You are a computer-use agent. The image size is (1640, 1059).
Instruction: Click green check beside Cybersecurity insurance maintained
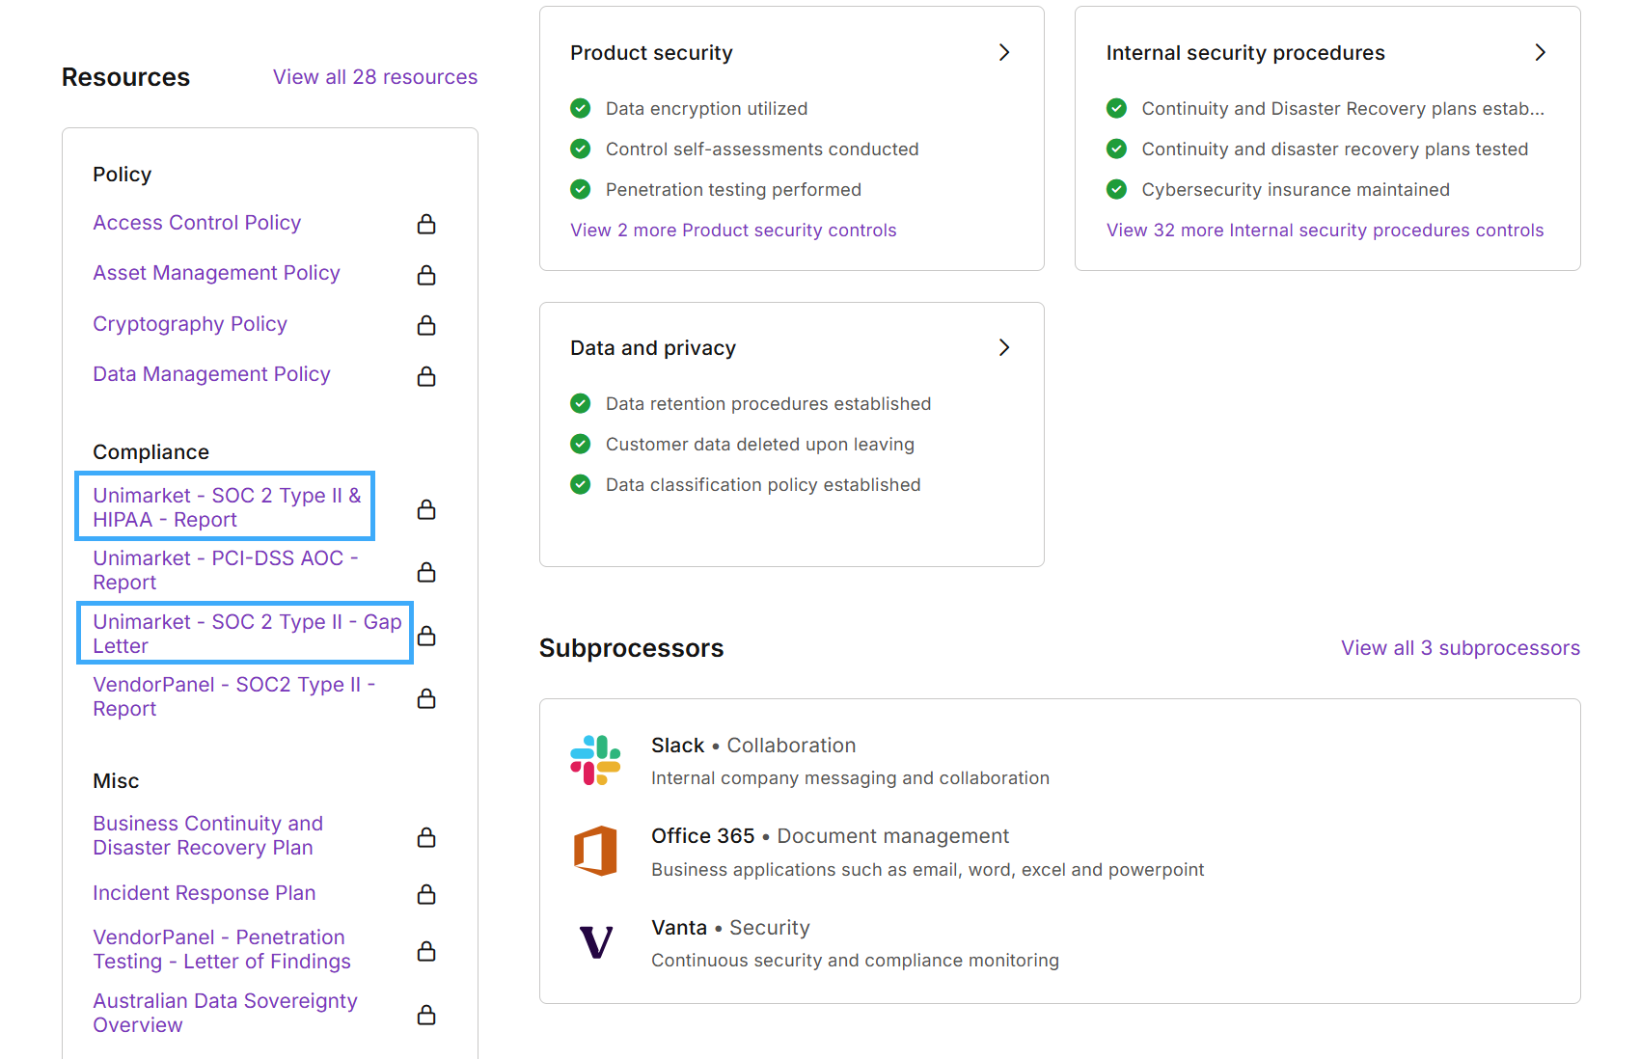(1116, 189)
